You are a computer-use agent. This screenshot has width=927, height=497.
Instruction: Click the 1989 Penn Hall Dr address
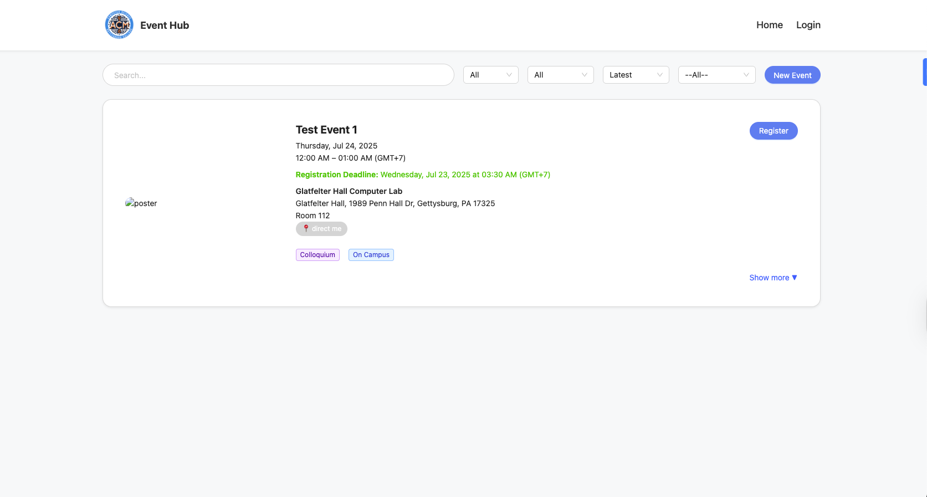(x=395, y=203)
